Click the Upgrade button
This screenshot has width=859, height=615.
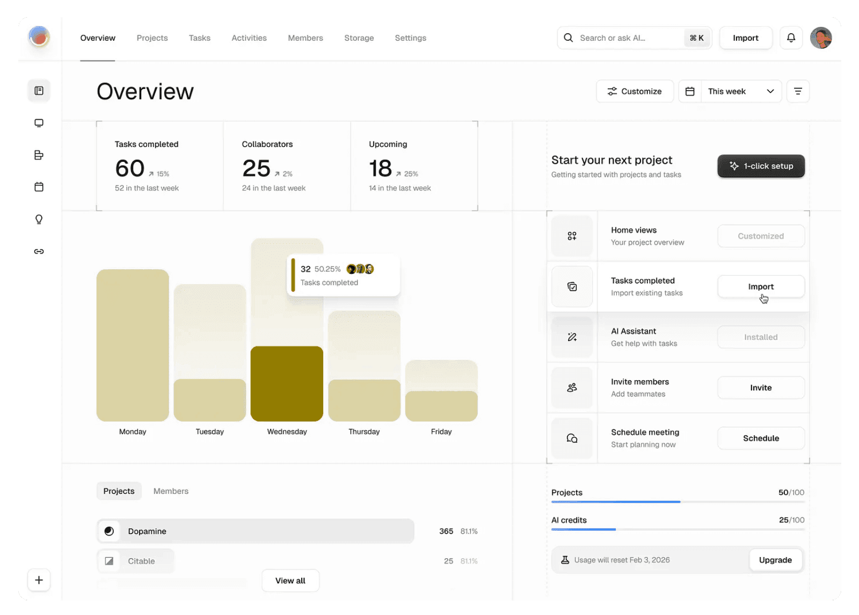(x=775, y=560)
